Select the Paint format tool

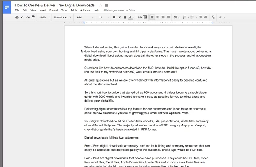(33, 17)
